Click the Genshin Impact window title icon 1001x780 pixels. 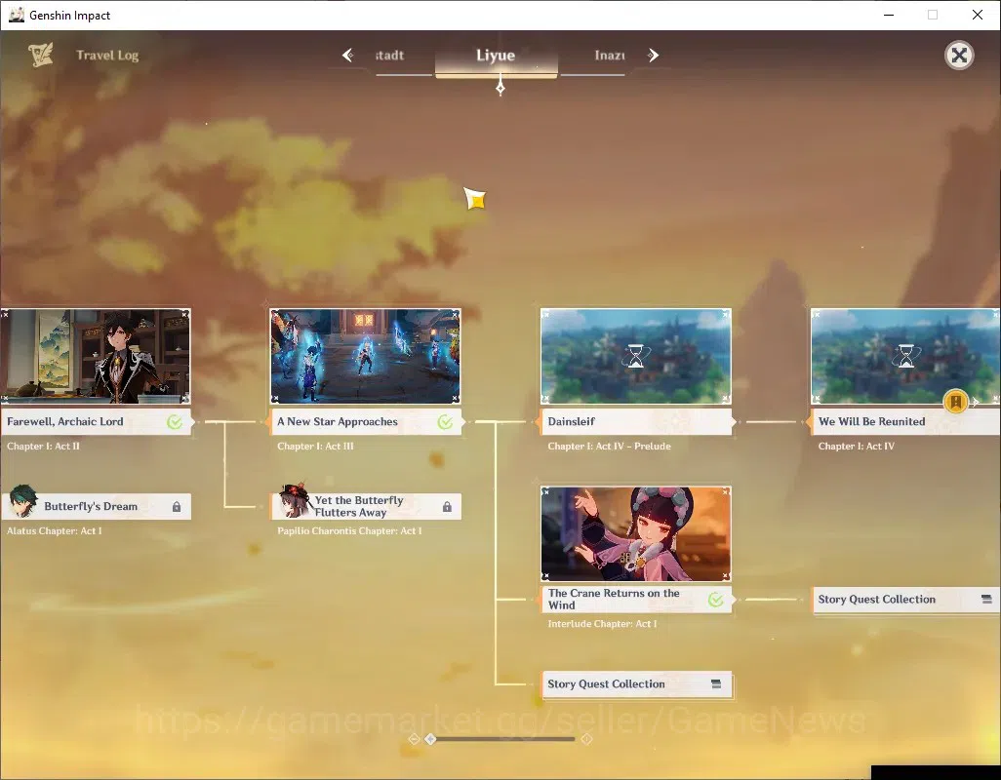coord(17,15)
